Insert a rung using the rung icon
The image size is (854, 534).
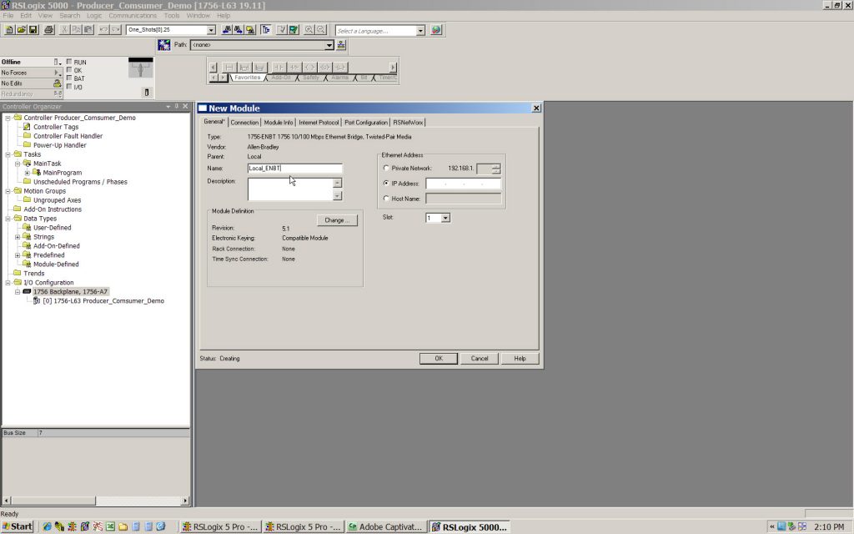(229, 67)
